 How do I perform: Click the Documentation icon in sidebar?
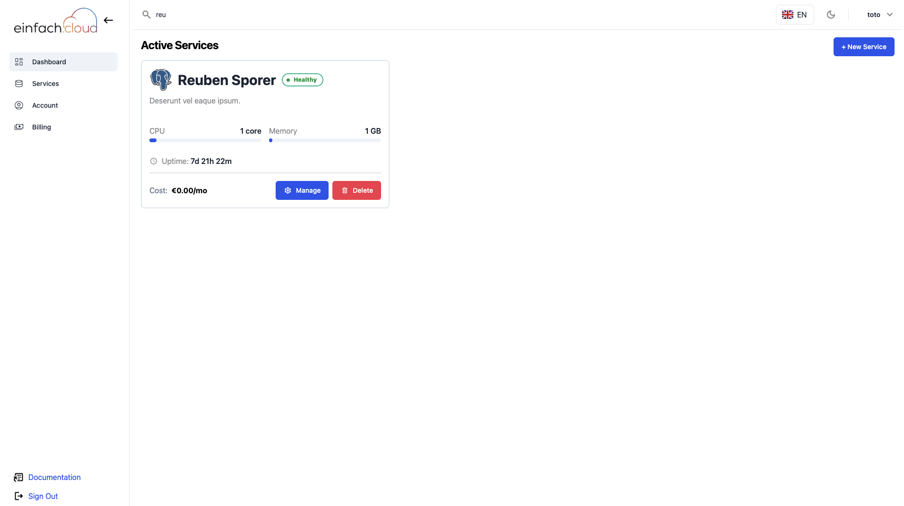coord(18,477)
